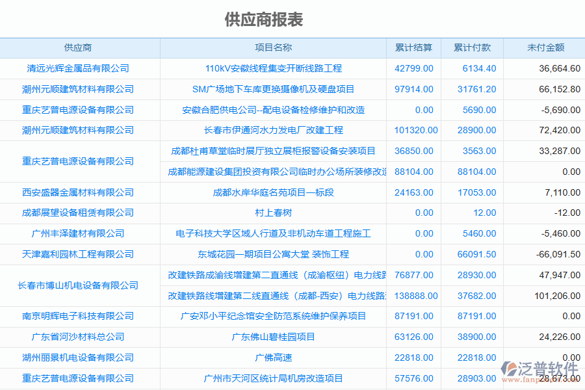585x390 pixels.
Task: Open project 广佛高速 entry
Action: [273, 357]
